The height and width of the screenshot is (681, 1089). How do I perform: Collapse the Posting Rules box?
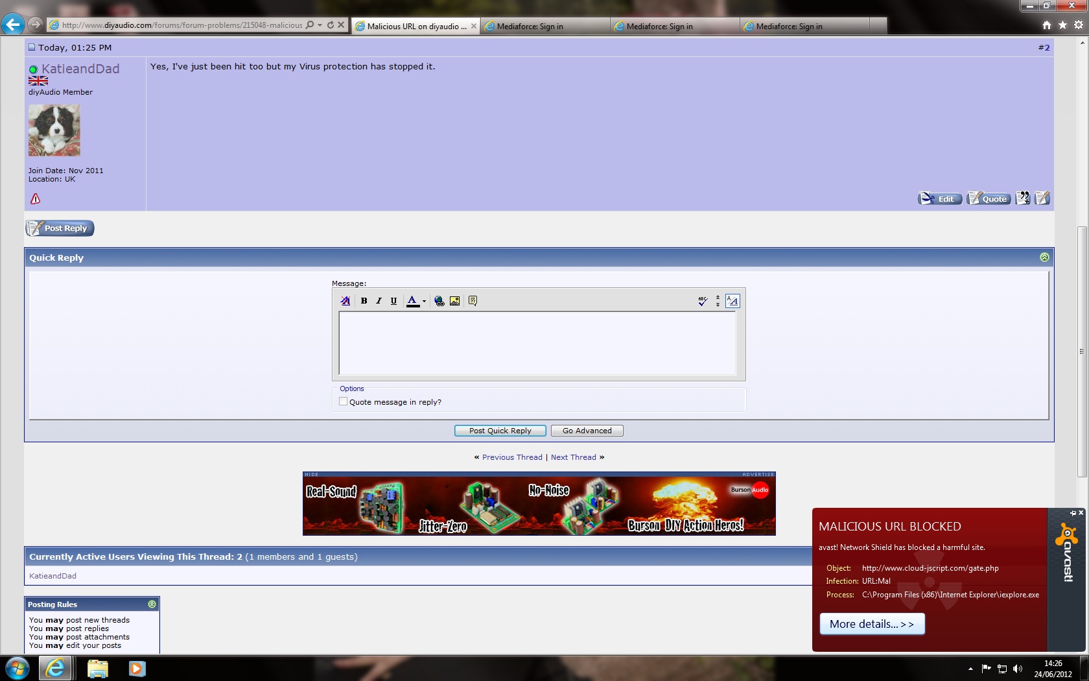click(x=152, y=604)
